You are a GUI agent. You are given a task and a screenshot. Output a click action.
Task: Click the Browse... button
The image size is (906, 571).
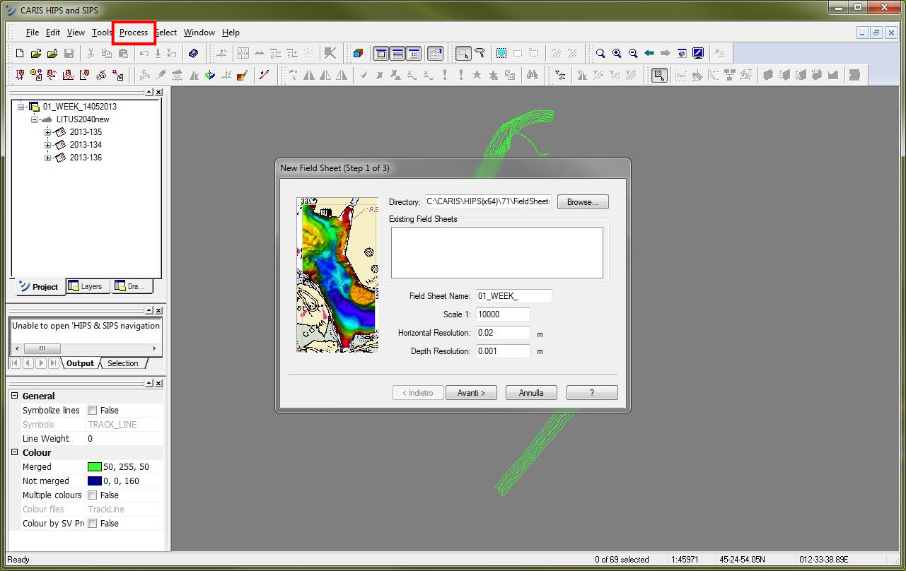coord(583,202)
